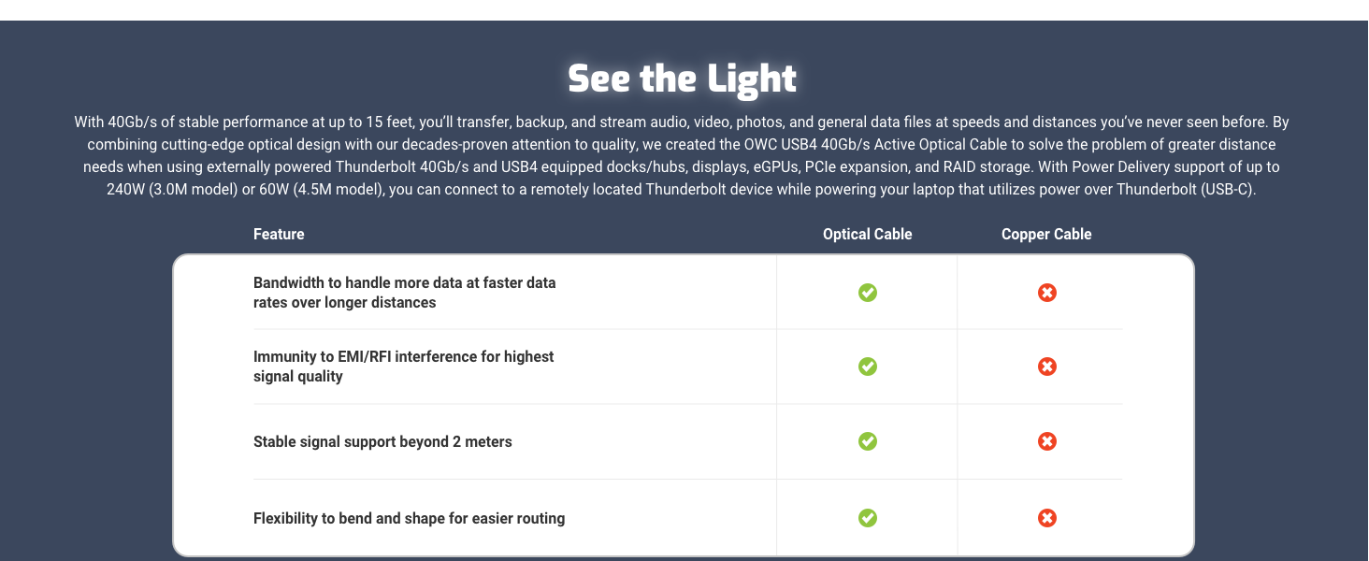Click green checkmark in Optical Cable bandwidth row
This screenshot has height=561, width=1369.
pos(868,293)
